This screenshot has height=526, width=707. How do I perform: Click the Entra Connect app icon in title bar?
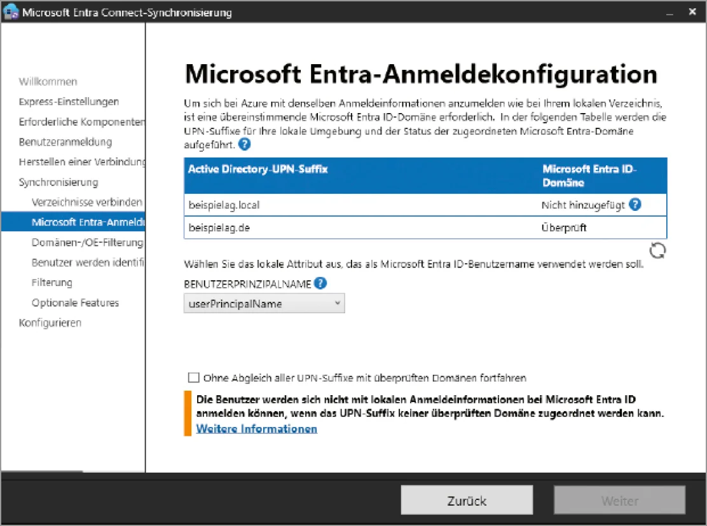[11, 11]
